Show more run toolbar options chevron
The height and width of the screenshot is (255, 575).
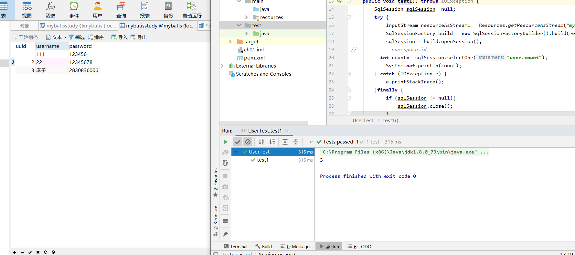(311, 142)
